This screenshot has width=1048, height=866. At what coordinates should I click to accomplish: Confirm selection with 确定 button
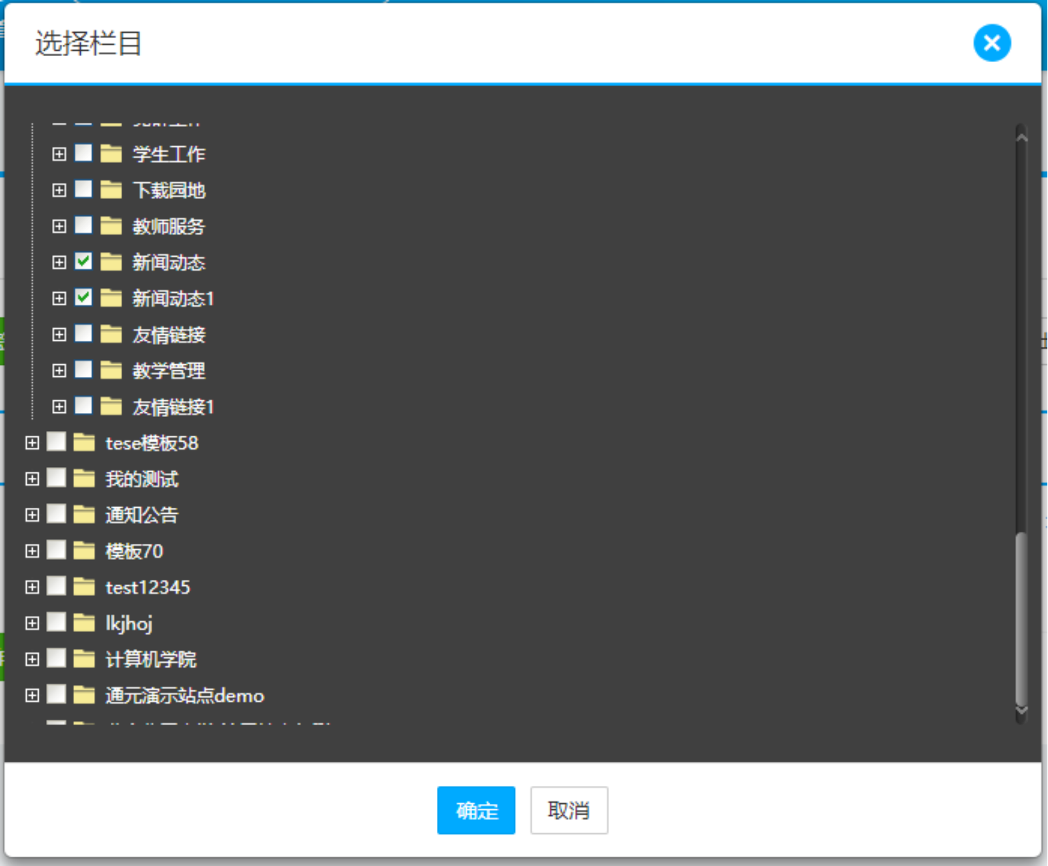(476, 810)
